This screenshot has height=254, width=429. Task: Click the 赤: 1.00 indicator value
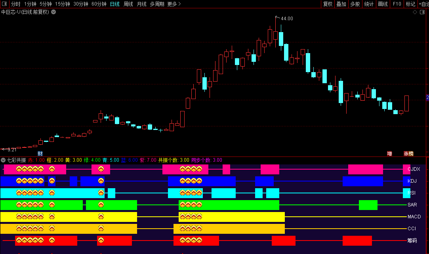(x=36, y=160)
